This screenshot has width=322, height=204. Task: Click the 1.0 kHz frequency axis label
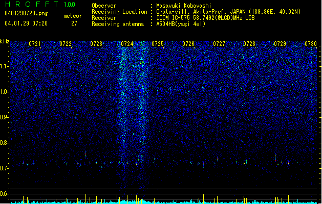[x=5, y=92]
